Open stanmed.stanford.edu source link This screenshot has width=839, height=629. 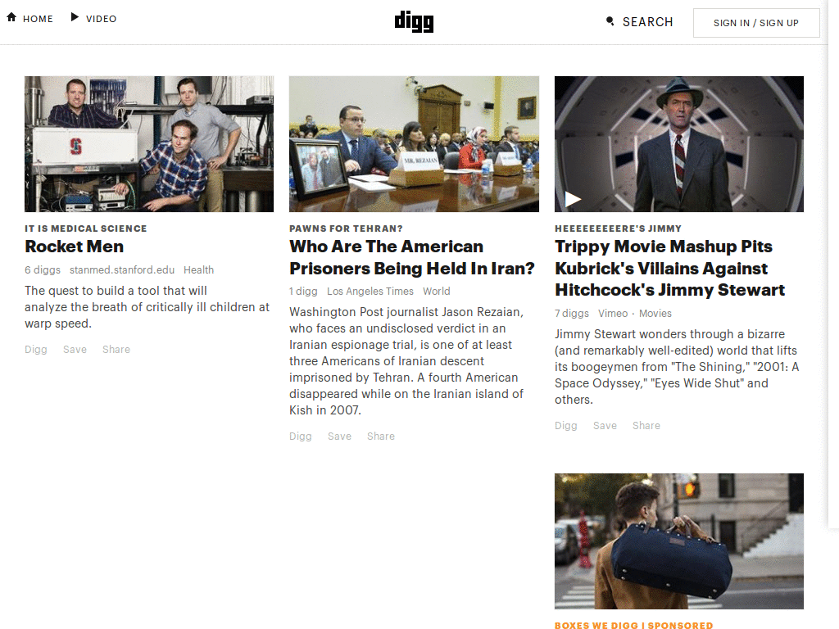(x=122, y=270)
